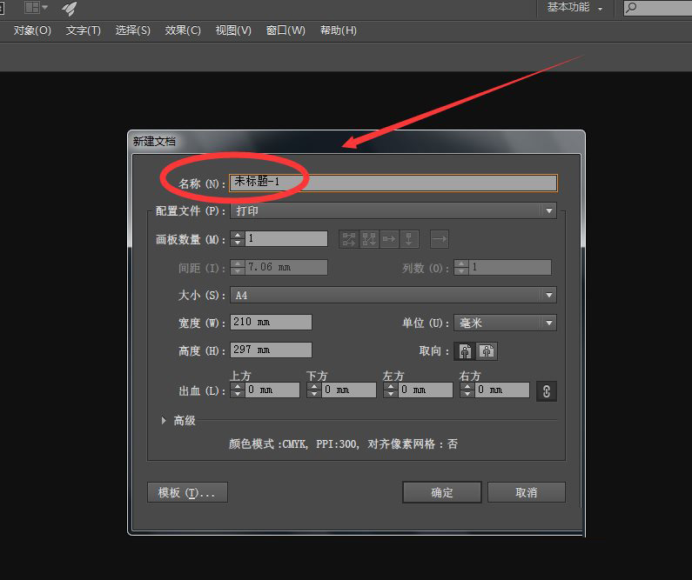
Task: Click the 右方 right bleed field
Action: coord(502,390)
